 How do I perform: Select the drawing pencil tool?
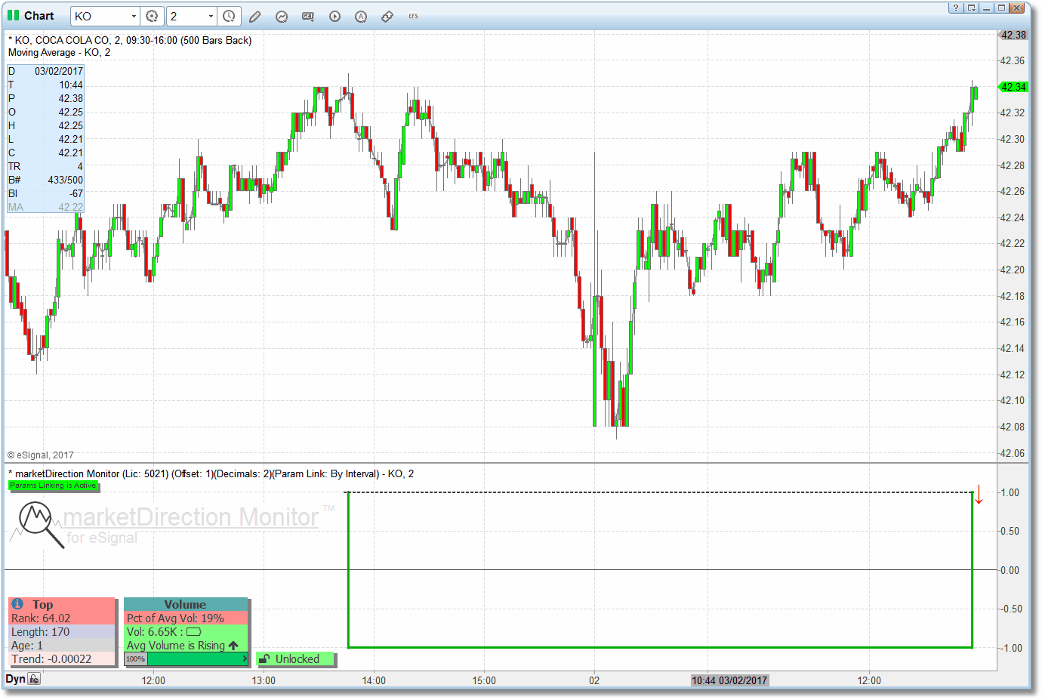tap(255, 16)
